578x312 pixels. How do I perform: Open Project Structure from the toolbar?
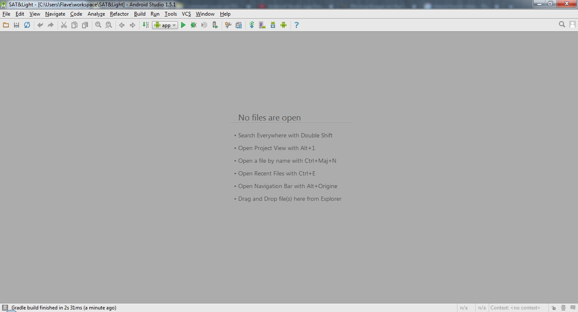pos(239,25)
